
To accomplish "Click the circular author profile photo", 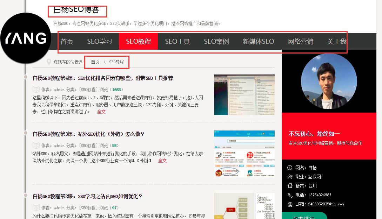I will click(x=329, y=82).
